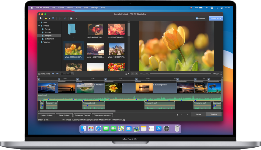The height and width of the screenshot is (150, 261).
Task: Select time point marker 5 on timeline
Action: 136,79
